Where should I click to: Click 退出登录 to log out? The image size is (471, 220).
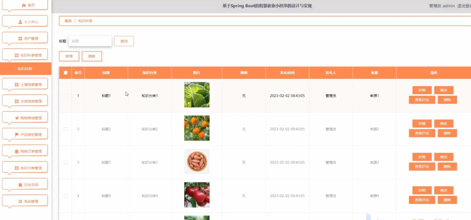coord(464,6)
